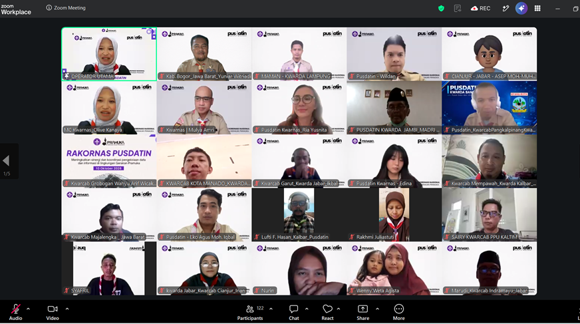
Task: Select the Lufti F. Hasan_Kalbar tile
Action: [299, 215]
